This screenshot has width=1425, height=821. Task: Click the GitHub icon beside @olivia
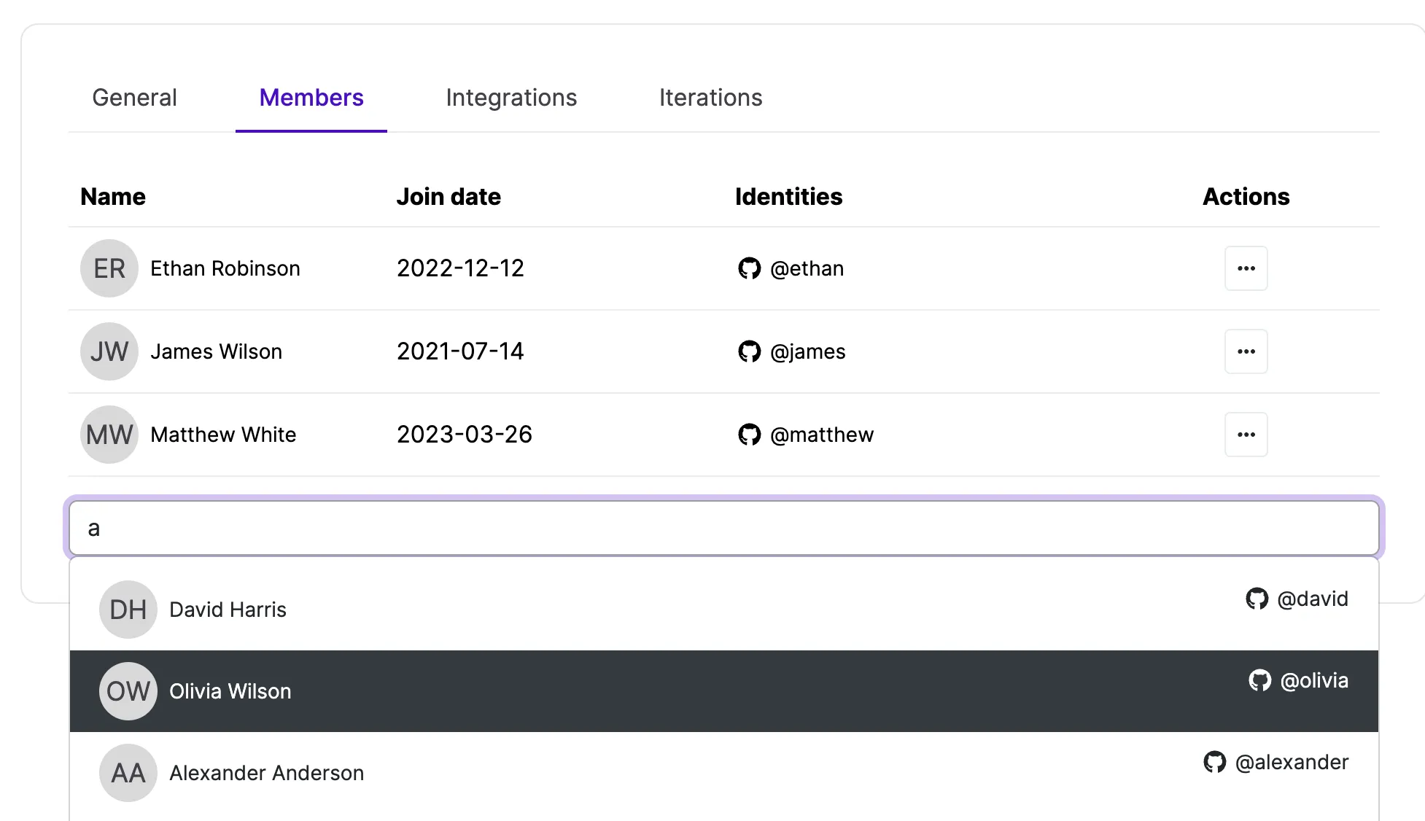(1259, 680)
